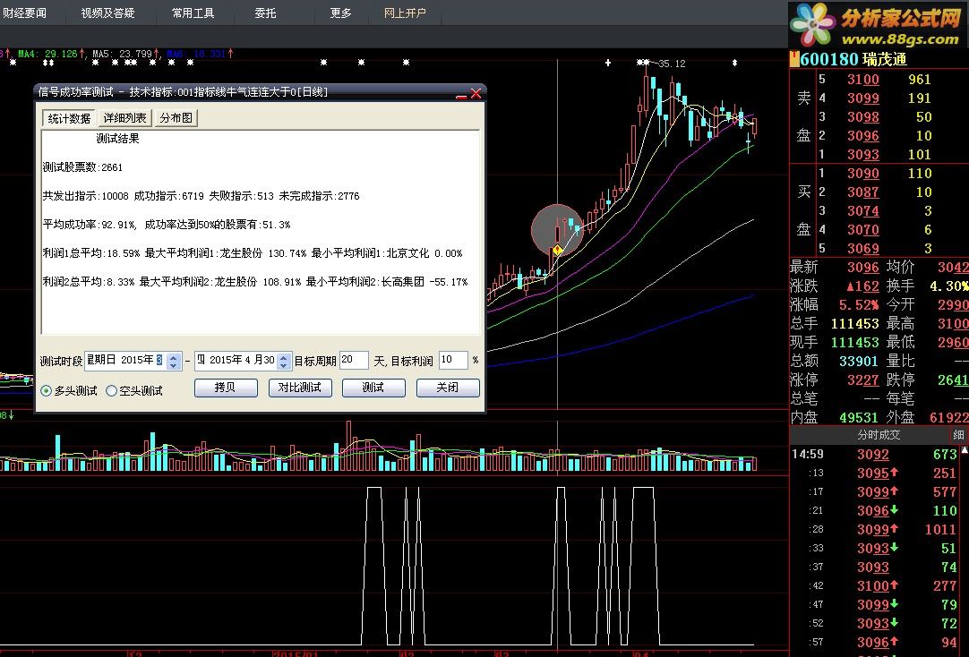Click the 拷贝 button
Image resolution: width=969 pixels, height=657 pixels.
(x=226, y=388)
